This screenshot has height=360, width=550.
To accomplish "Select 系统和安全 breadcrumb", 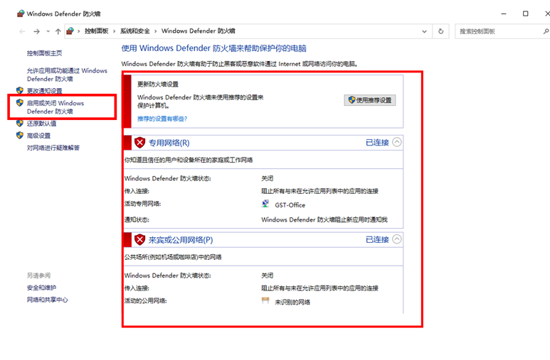I will coord(135,31).
